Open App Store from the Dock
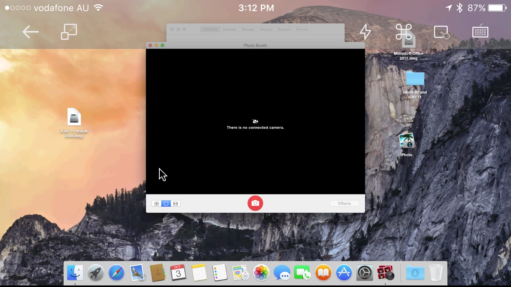This screenshot has height=287, width=511. point(344,273)
